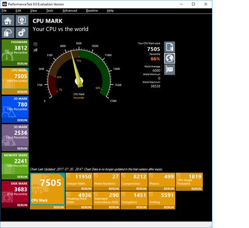Open the Edit menu

coord(18,10)
